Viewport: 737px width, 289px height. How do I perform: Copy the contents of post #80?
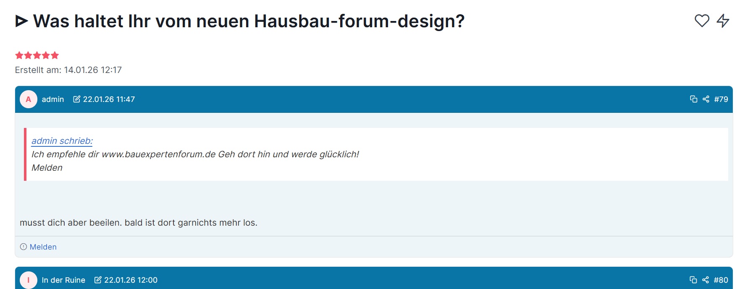pyautogui.click(x=693, y=279)
